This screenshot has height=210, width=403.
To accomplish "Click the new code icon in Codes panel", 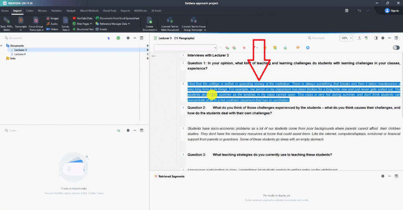I will [118, 130].
